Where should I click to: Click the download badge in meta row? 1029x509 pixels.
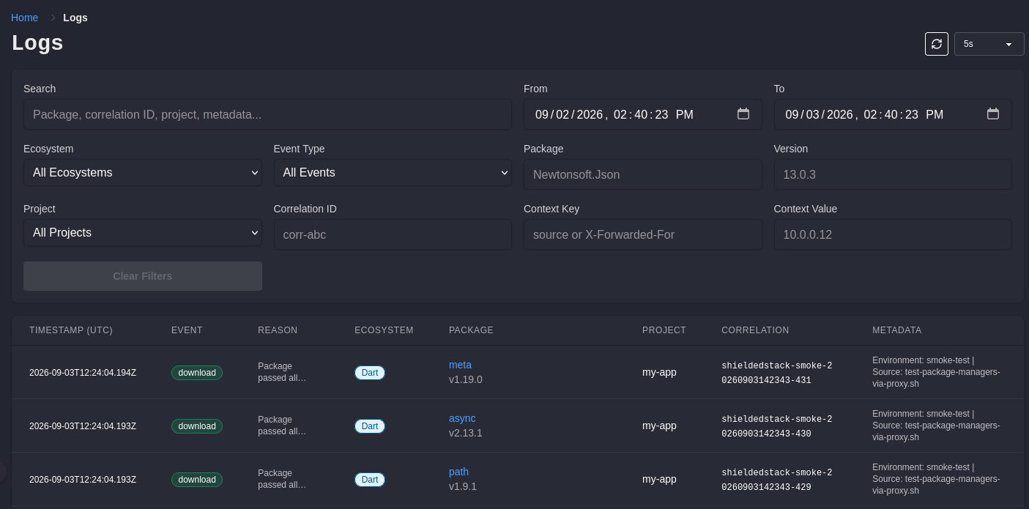click(x=197, y=373)
